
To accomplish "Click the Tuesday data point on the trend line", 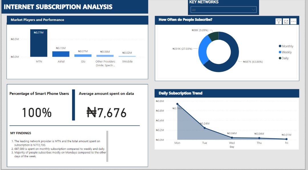I will pos(204,128).
